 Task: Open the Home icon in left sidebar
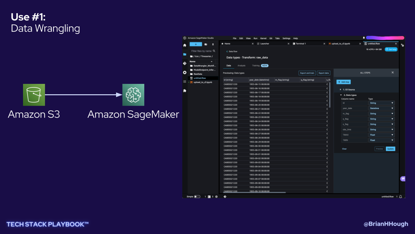click(185, 45)
